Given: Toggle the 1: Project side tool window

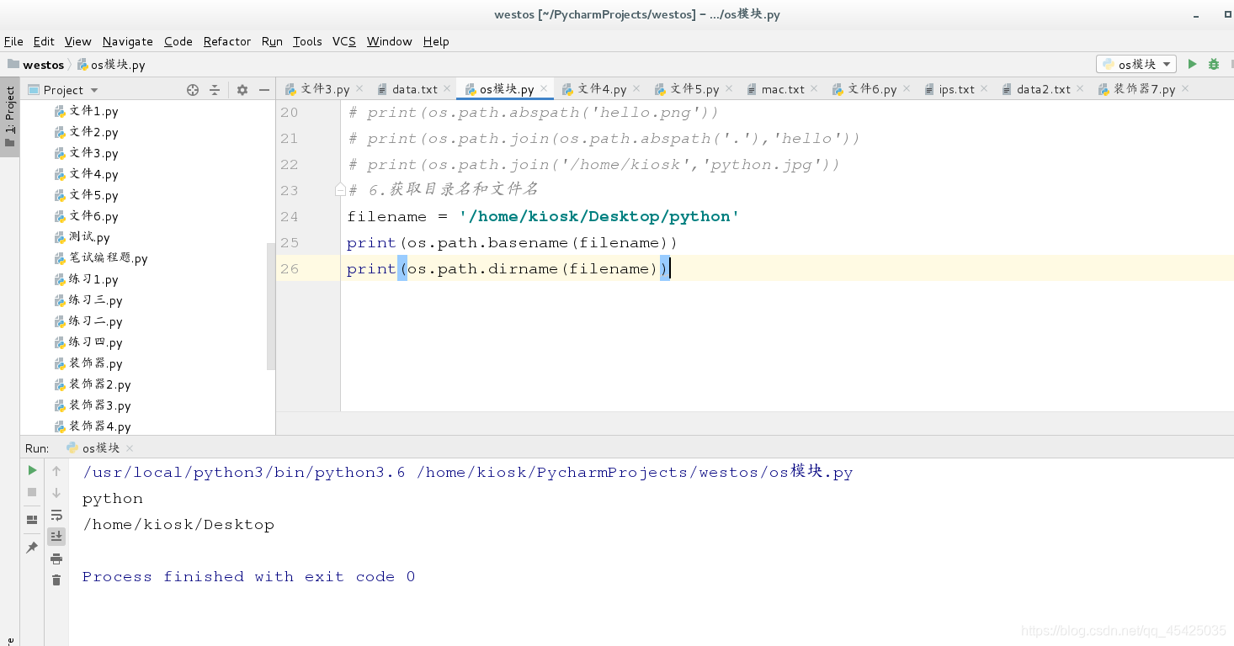Looking at the screenshot, I should point(10,117).
